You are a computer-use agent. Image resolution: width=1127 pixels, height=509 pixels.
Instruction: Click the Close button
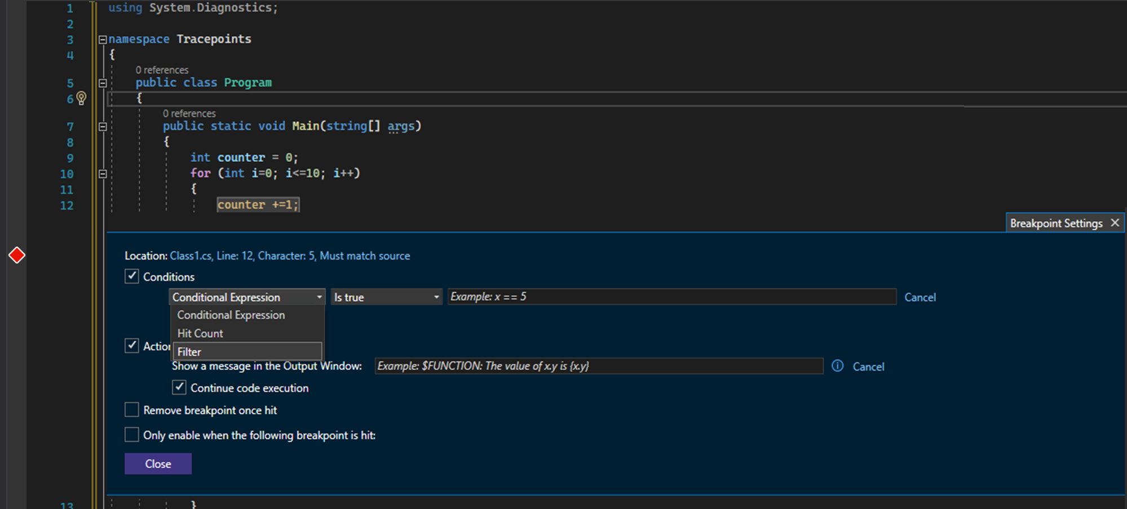coord(158,463)
